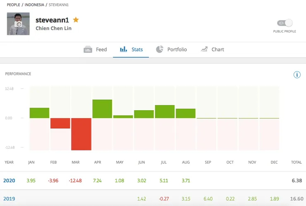This screenshot has height=206, width=306.
Task: Click the performance info icon
Action: pos(296,75)
